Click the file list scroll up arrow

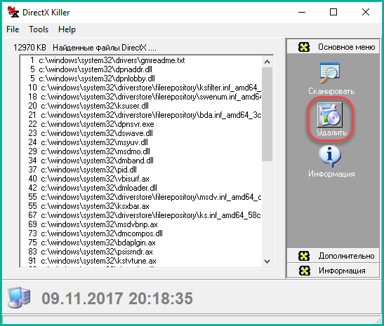[267, 62]
